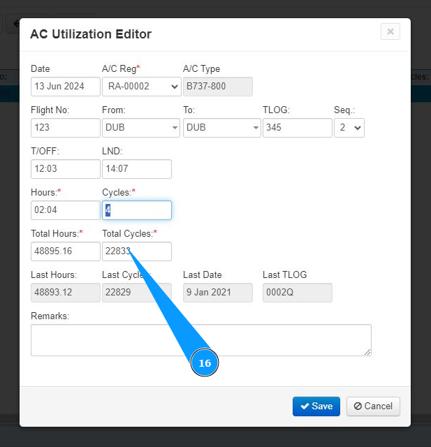Click the A/C Type field
431x447 pixels.
pyautogui.click(x=217, y=87)
